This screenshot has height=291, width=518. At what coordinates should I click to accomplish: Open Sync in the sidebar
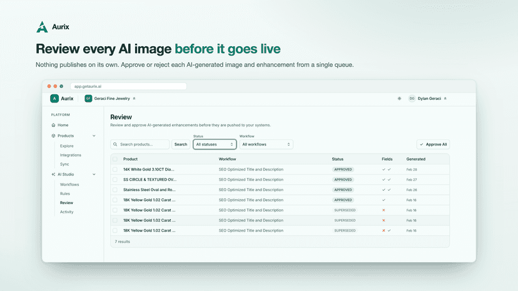(x=64, y=164)
